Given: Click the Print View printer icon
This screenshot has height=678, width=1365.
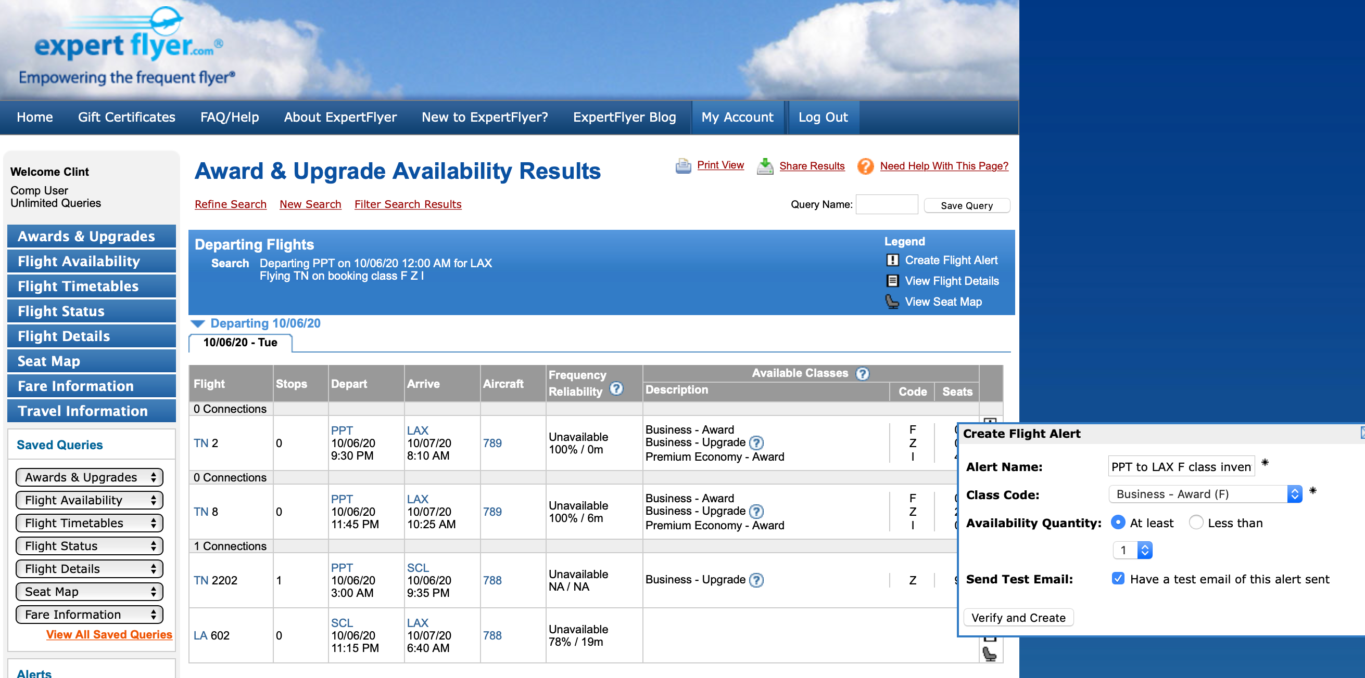Looking at the screenshot, I should [683, 166].
